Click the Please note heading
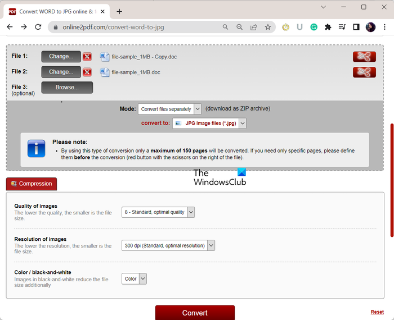Image resolution: width=394 pixels, height=320 pixels. (x=70, y=142)
